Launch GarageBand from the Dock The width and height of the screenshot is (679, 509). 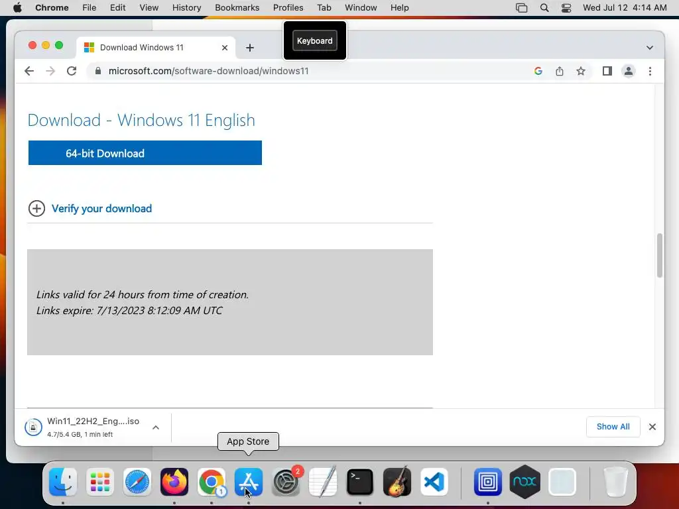(397, 482)
